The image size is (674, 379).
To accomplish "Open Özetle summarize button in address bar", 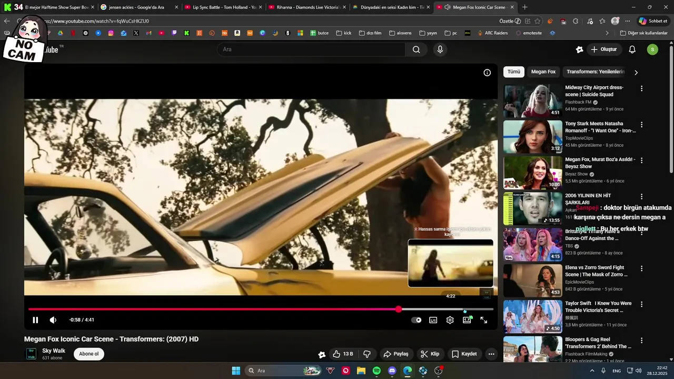I will 510,21.
